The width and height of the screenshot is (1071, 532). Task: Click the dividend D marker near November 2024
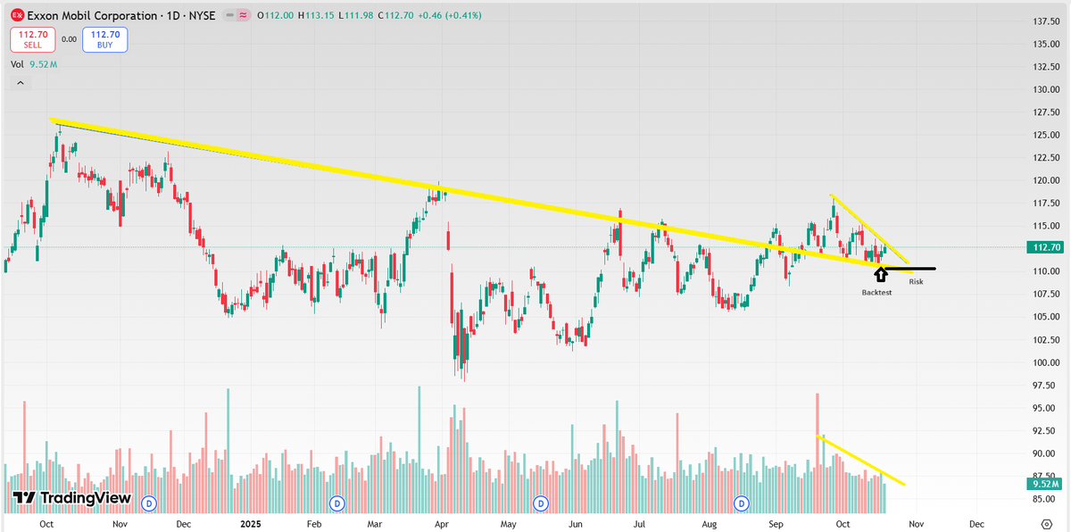point(150,503)
